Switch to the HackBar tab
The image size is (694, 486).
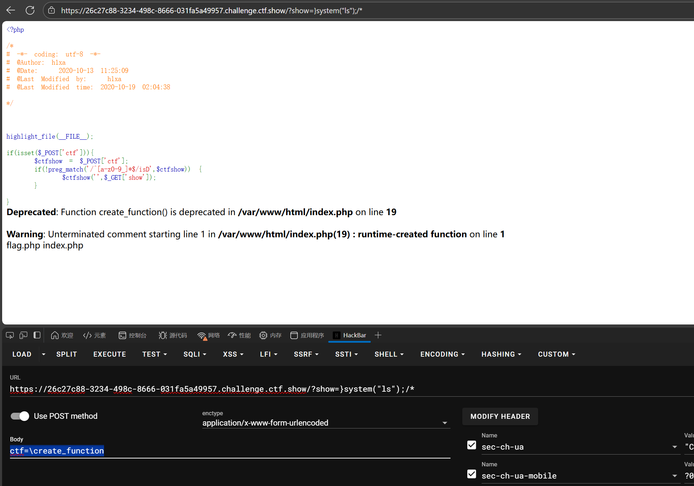click(x=349, y=335)
